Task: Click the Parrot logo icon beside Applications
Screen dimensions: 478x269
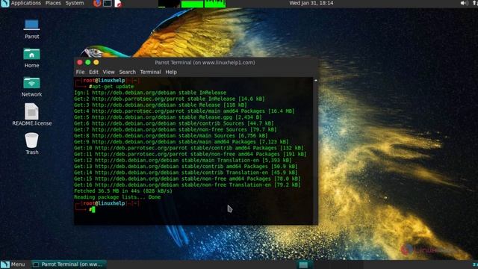Action: coord(5,3)
